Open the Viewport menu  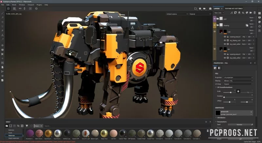coord(30,5)
